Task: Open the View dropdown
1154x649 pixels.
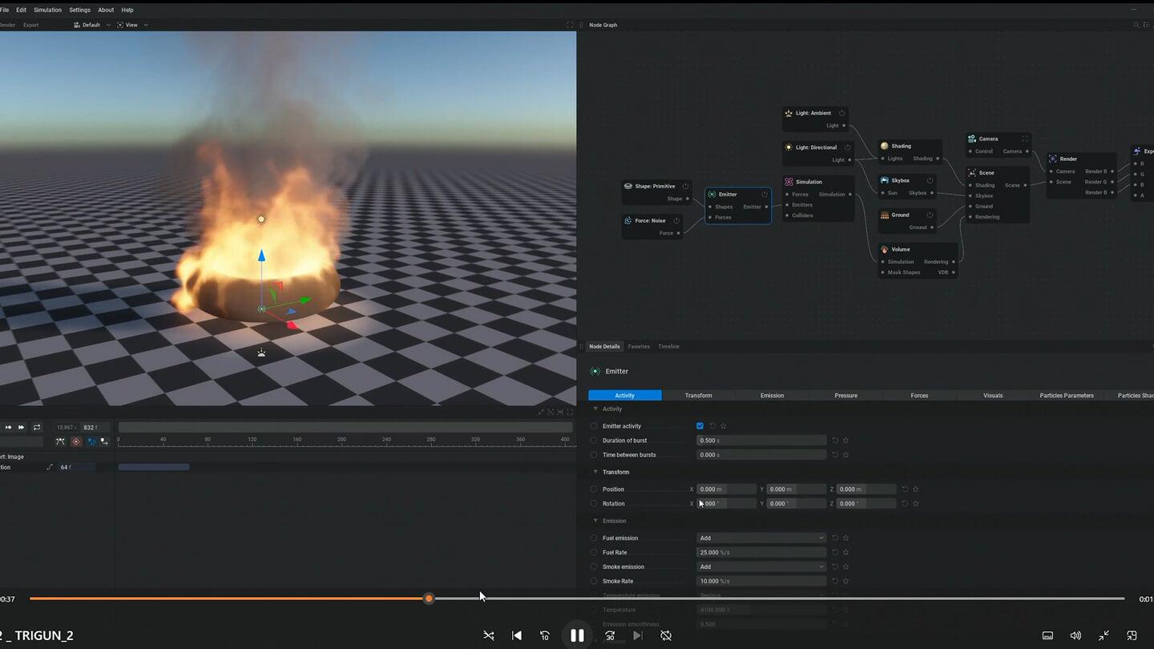Action: click(133, 25)
